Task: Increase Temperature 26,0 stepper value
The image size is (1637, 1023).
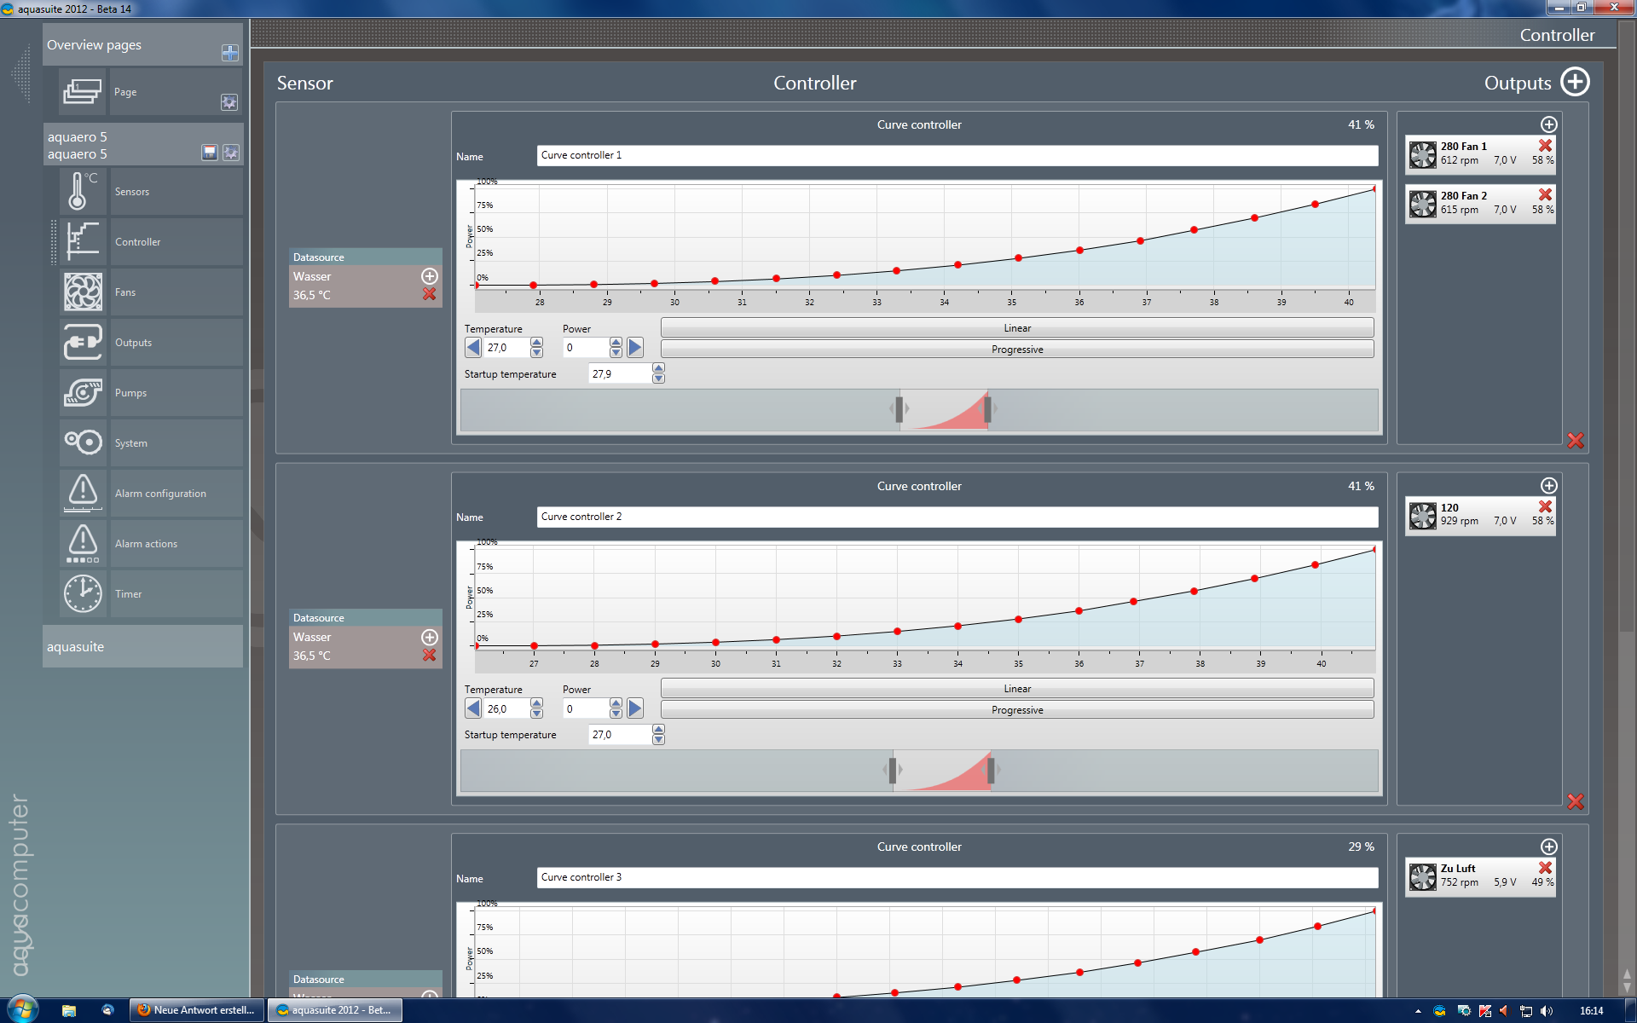Action: (536, 703)
